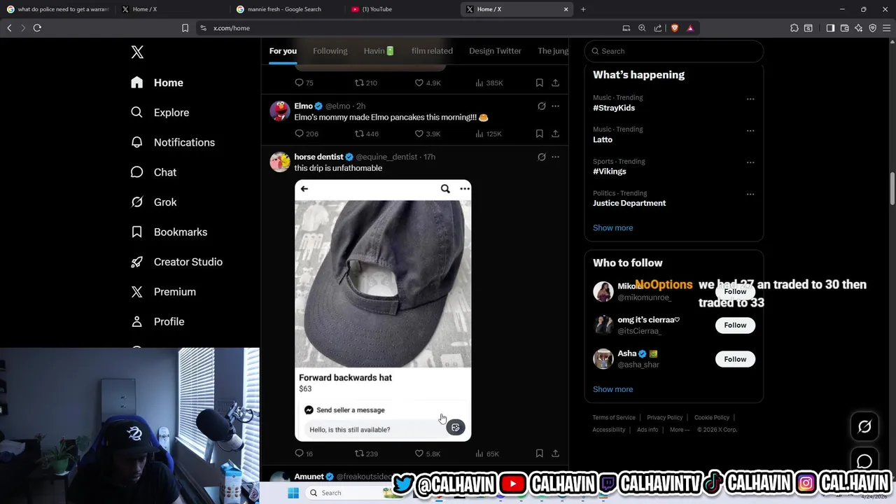The image size is (896, 504).
Task: Open options for Justice Department trend
Action: pyautogui.click(x=750, y=194)
